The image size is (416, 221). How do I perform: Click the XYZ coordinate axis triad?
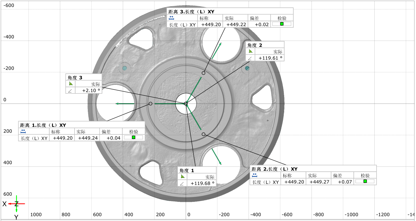(x=16, y=204)
